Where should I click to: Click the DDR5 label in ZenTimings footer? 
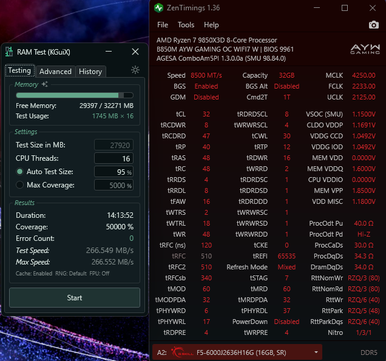pos(369,353)
